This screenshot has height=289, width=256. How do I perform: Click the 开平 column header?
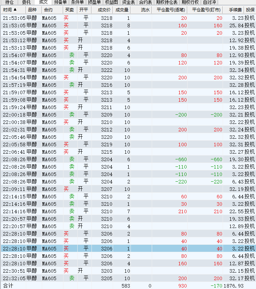[x=84, y=10]
